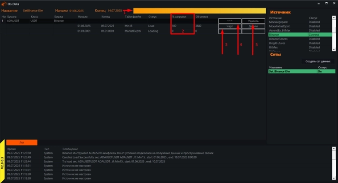Collapse ADAUSDT row with ^^^ button
338x183 pixels.
(230, 21)
